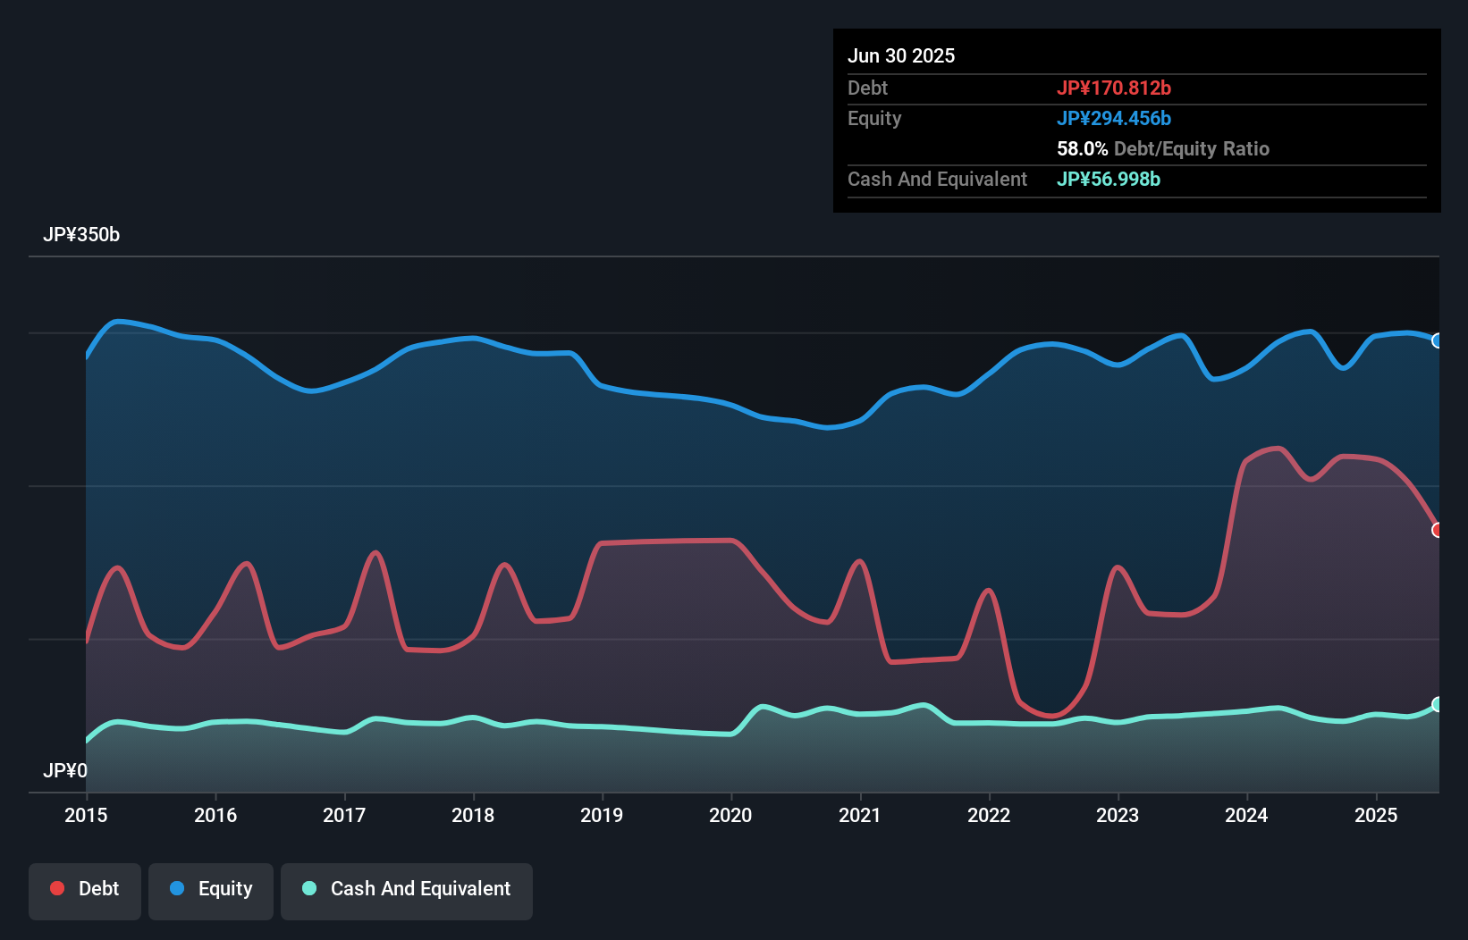
Task: Click the JP¥350b axis gridline label
Action: pyautogui.click(x=81, y=235)
